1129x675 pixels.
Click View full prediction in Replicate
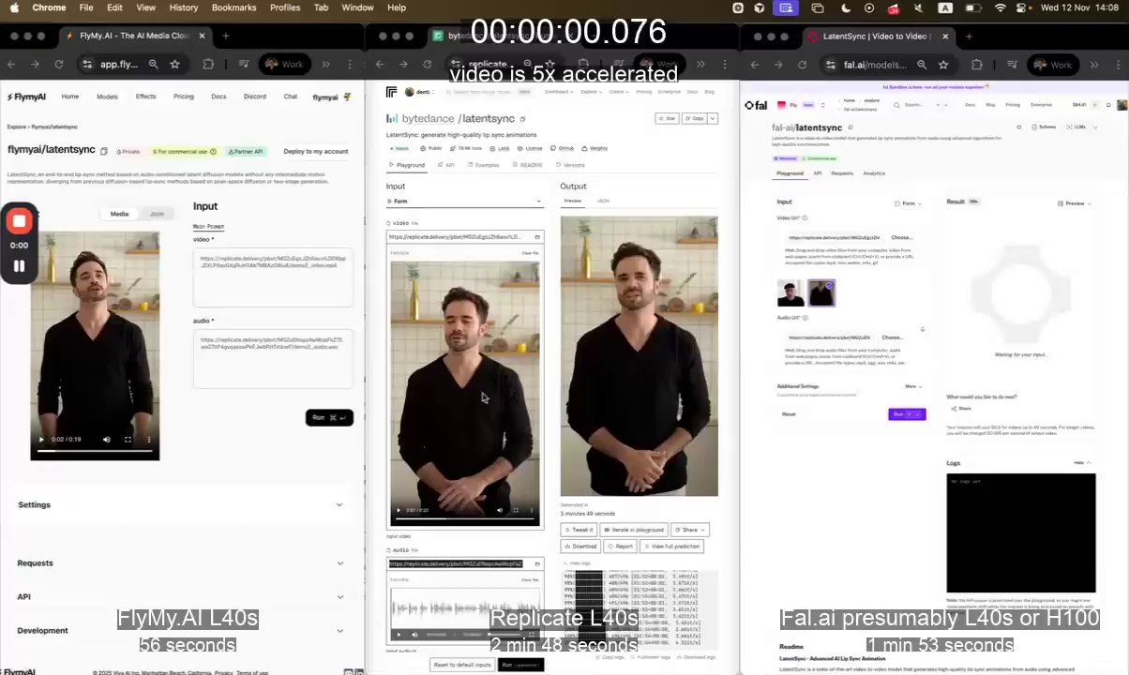671,546
